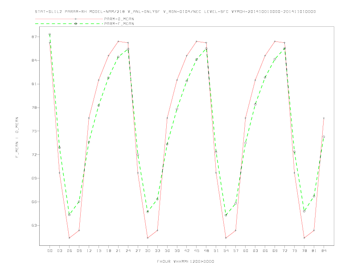This screenshot has height=273, width=353.
Task: Click the x-axis tick label 15
Action: (99, 251)
